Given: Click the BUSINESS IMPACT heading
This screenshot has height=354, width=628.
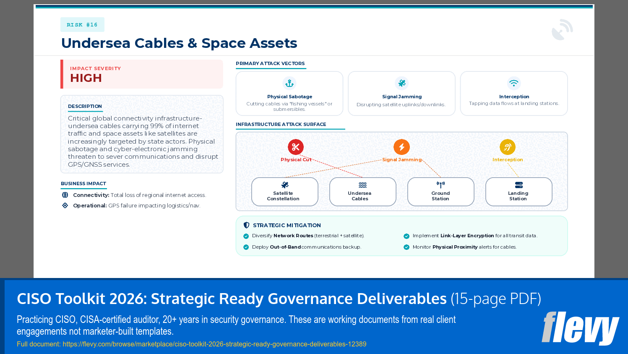Looking at the screenshot, I should [x=83, y=184].
